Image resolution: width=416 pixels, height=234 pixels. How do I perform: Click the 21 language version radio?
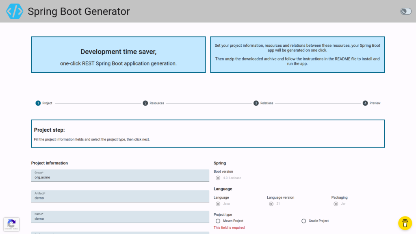point(271,204)
